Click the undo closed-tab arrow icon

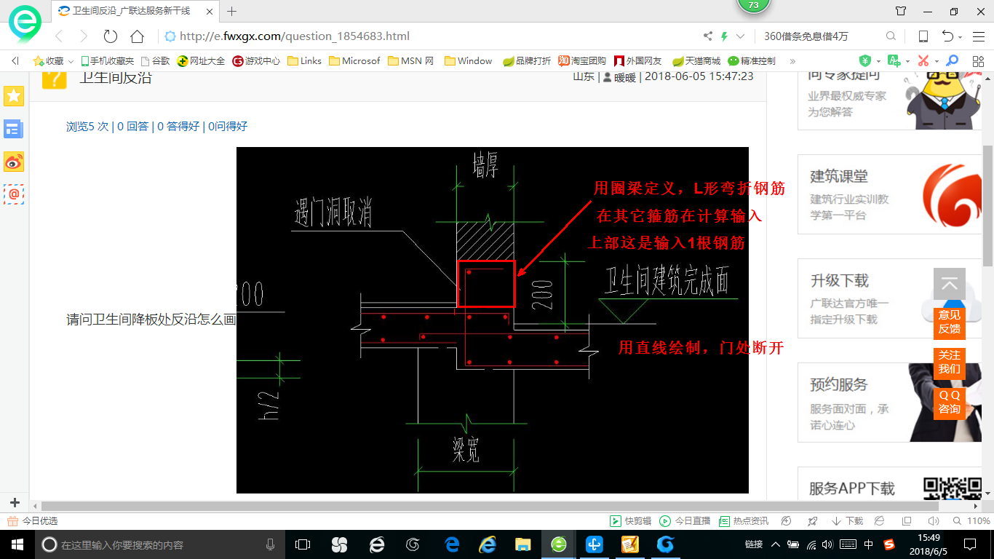point(947,36)
